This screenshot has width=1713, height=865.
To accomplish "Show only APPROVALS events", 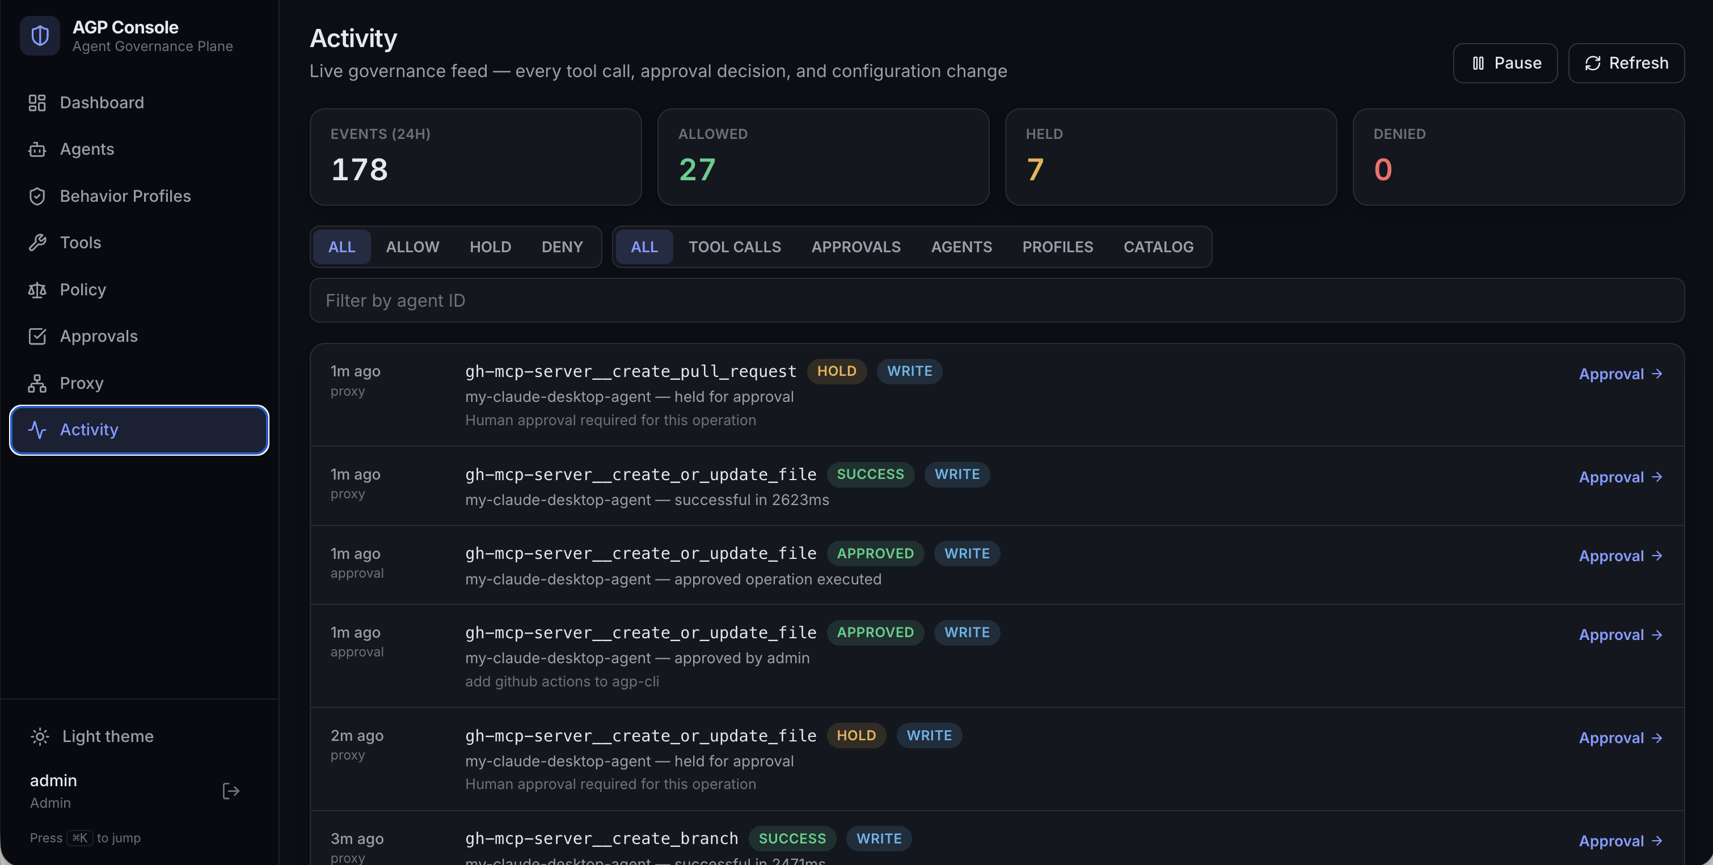I will (856, 247).
